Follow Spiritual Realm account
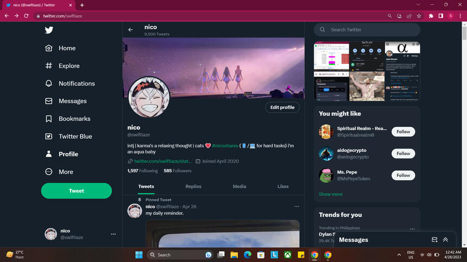This screenshot has width=467, height=262. [403, 132]
